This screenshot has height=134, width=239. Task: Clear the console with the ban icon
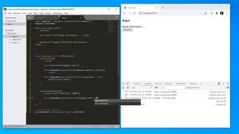coord(128,88)
